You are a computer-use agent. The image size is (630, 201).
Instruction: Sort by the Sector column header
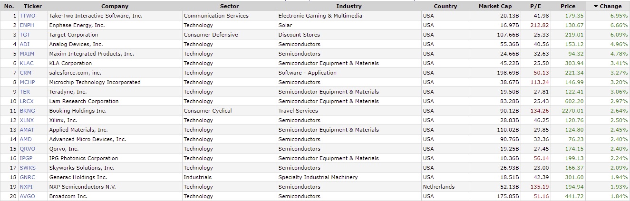point(230,6)
